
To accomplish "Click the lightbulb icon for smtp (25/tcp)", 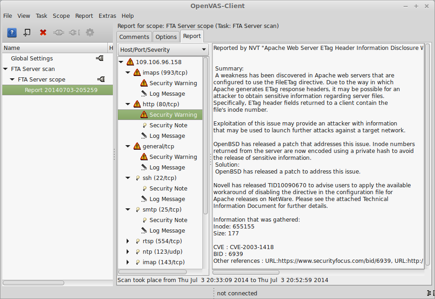I will [x=138, y=210].
